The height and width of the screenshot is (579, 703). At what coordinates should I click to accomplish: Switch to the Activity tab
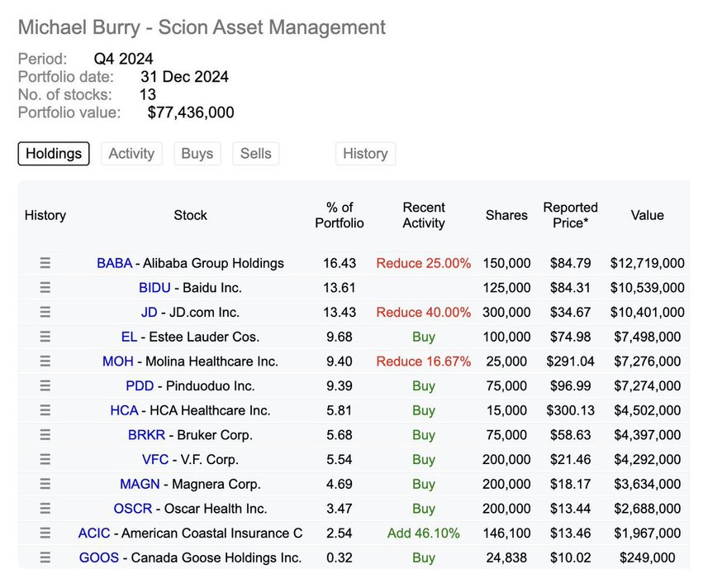pos(131,154)
